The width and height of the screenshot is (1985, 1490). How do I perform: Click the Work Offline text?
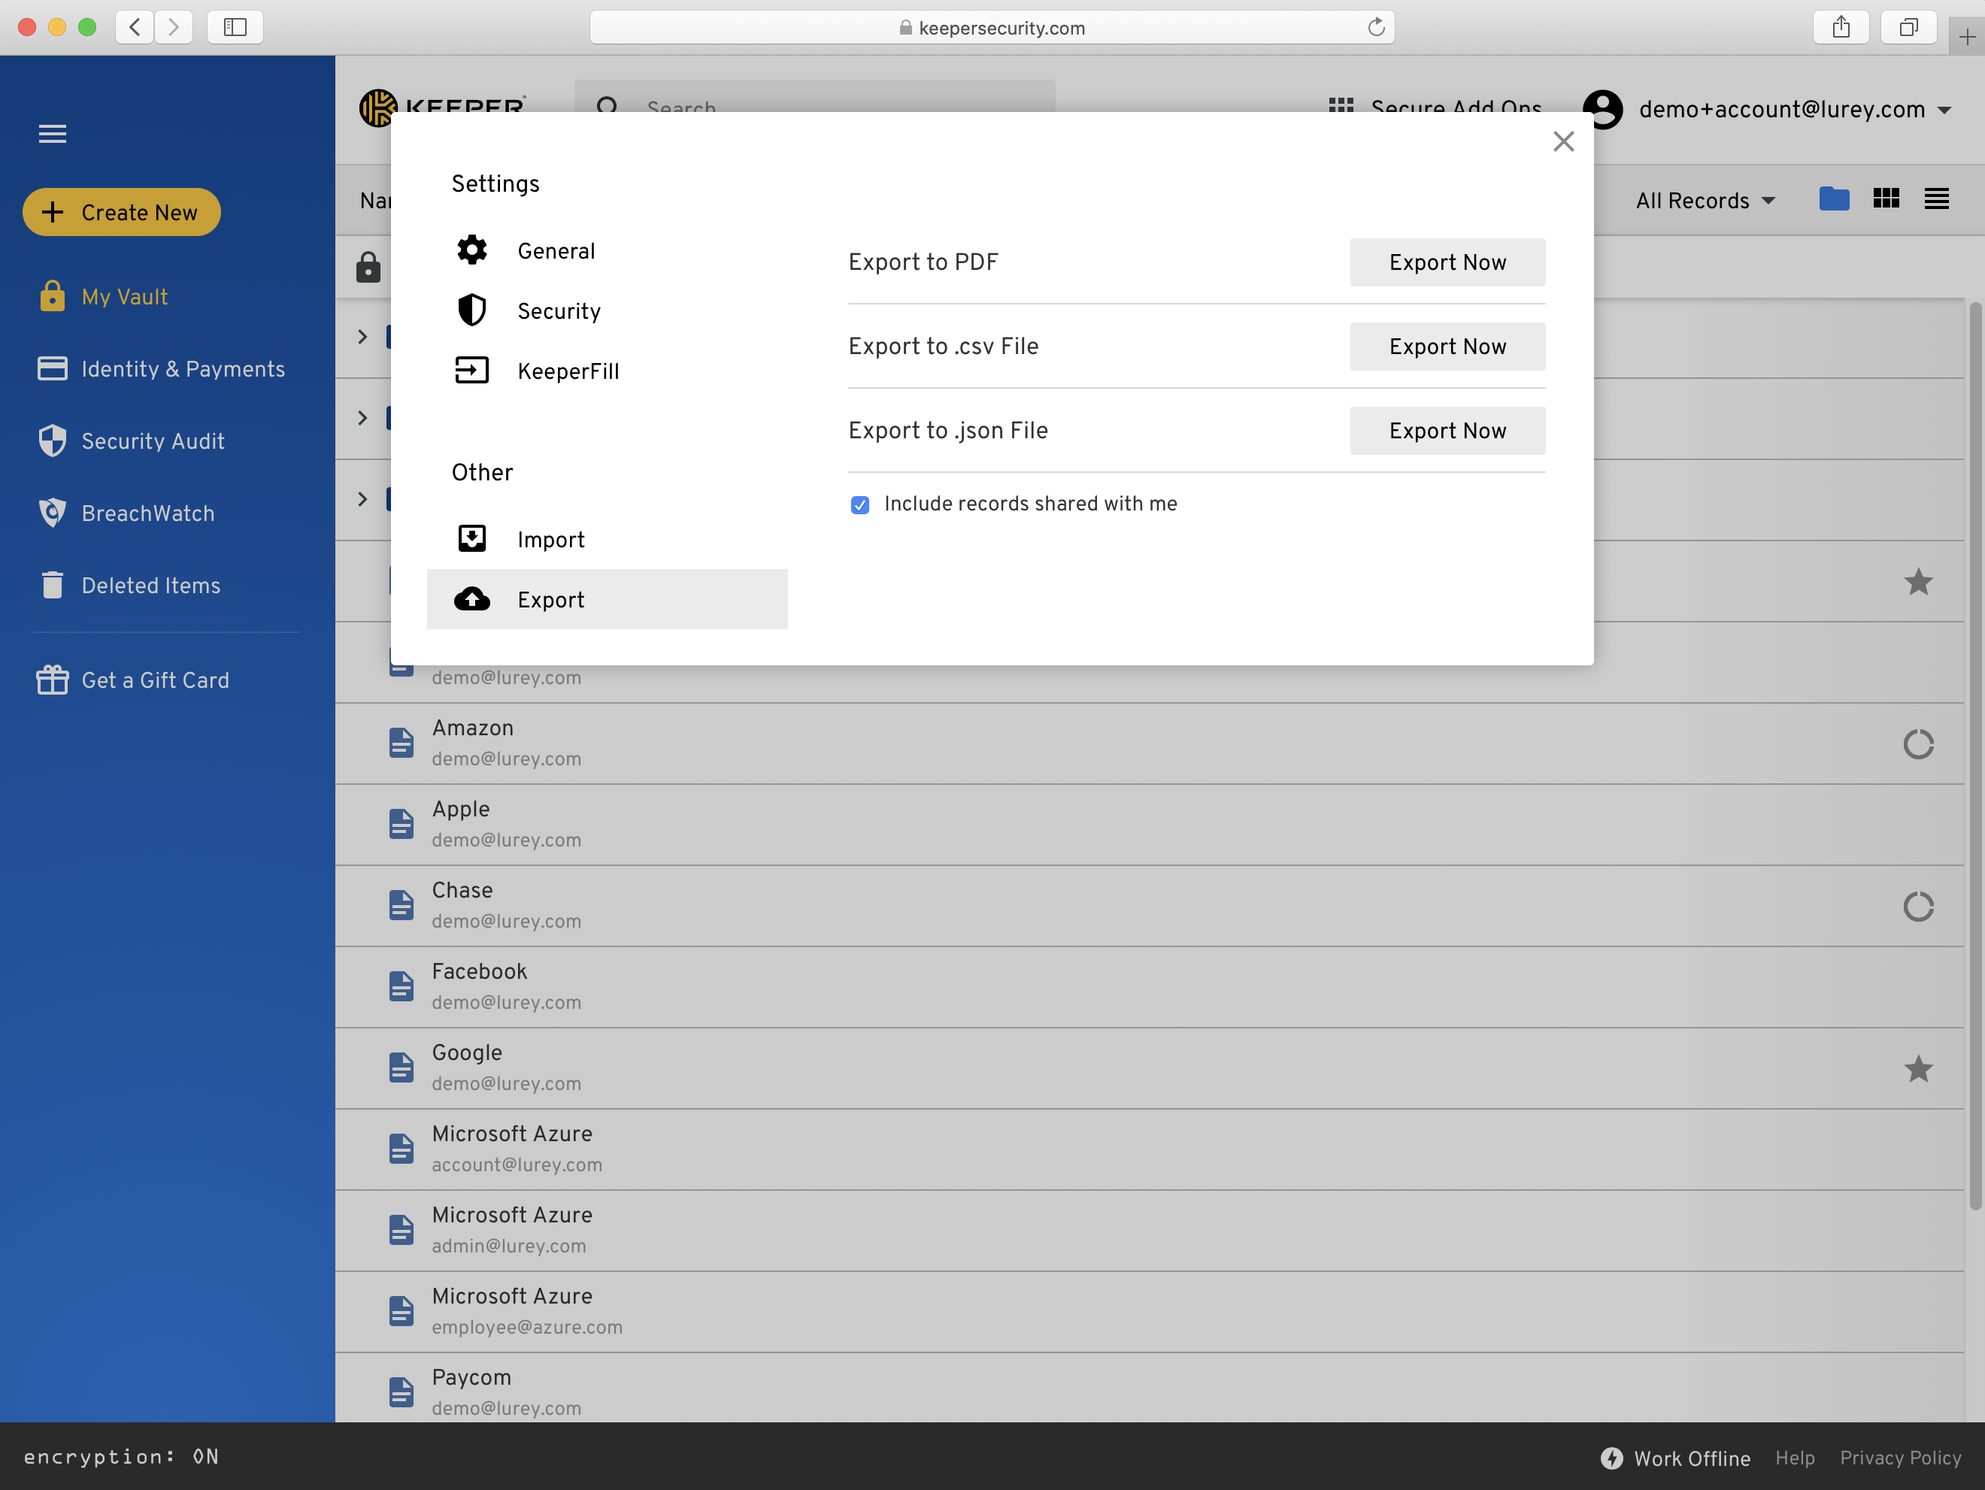tap(1692, 1458)
